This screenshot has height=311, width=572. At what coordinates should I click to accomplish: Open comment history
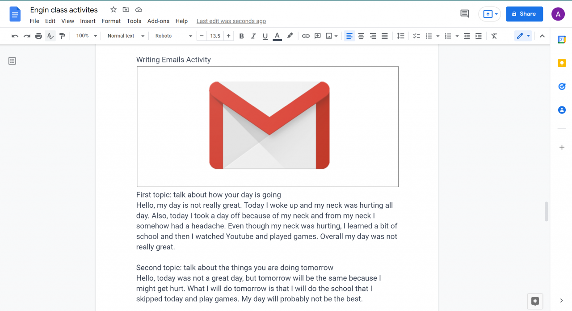point(465,14)
